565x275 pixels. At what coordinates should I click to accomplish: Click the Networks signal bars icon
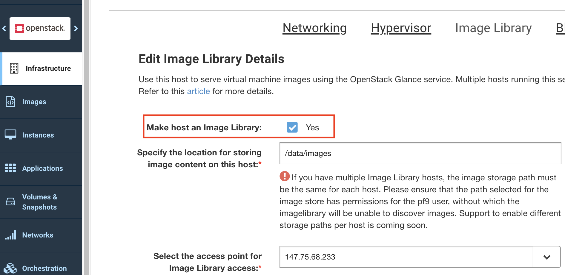(x=10, y=235)
